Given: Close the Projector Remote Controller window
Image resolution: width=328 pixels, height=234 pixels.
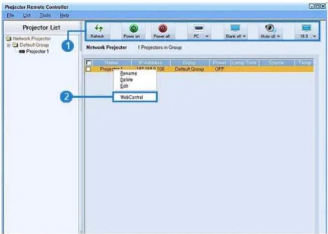Looking at the screenshot, I should click(323, 7).
